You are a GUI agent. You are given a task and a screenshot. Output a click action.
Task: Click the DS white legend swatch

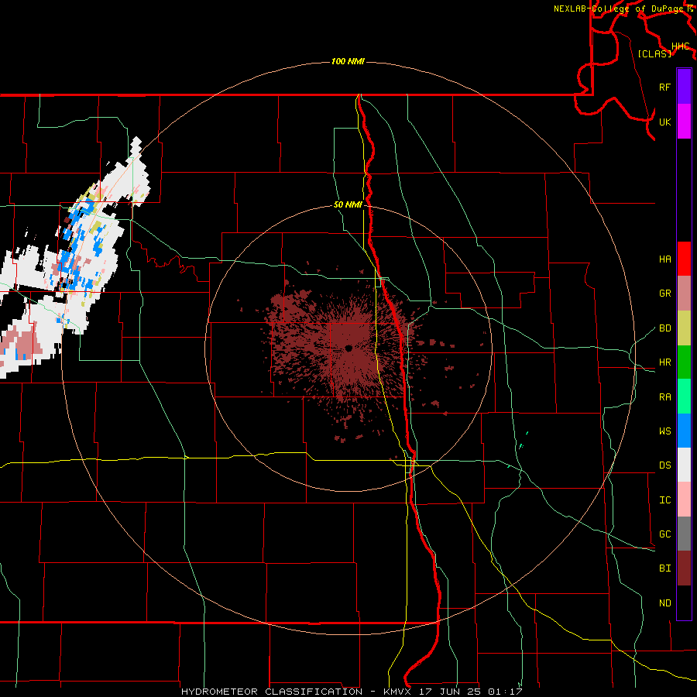(x=684, y=465)
